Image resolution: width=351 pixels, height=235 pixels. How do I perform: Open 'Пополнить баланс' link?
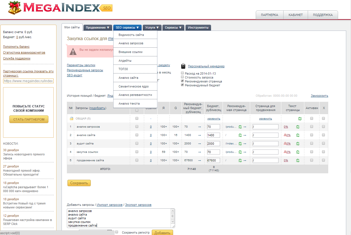(x=16, y=47)
